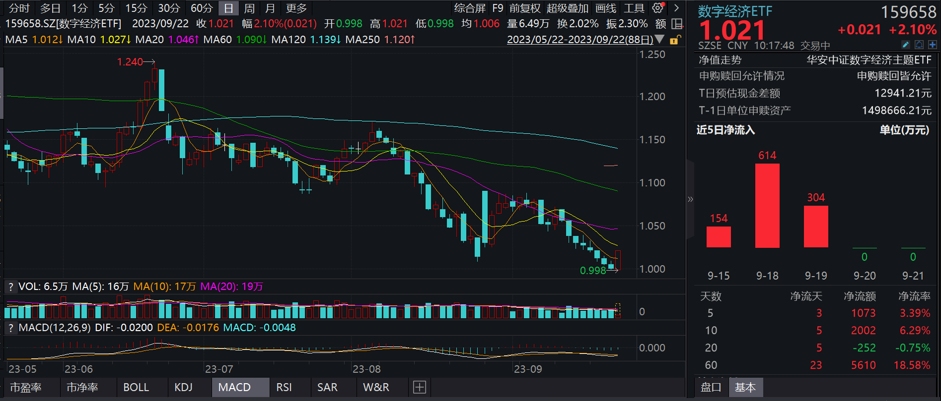The width and height of the screenshot is (941, 401).
Task: Select the 5分 period
Action: pyautogui.click(x=106, y=8)
